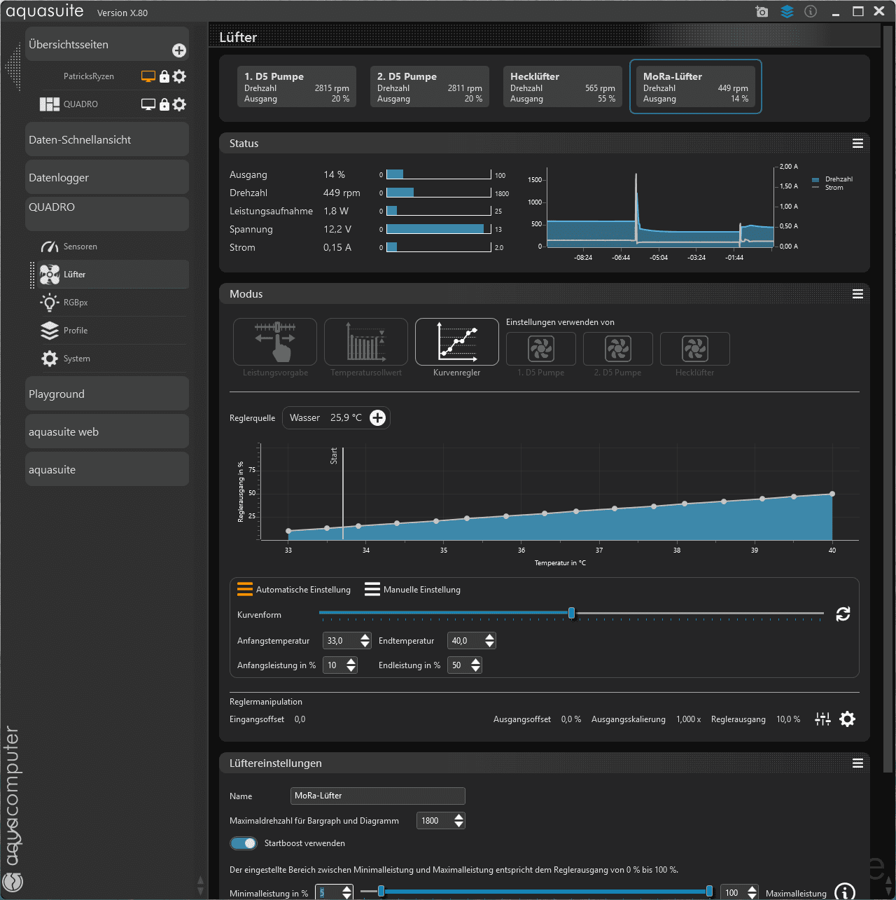Click the screenshot camera icon in title bar

coord(762,11)
